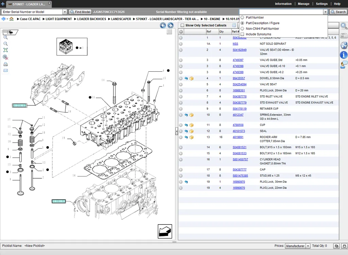Open the globe icon in the right sidebar

[344, 45]
